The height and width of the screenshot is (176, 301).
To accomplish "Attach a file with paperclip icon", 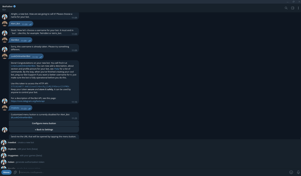I will (15, 172).
